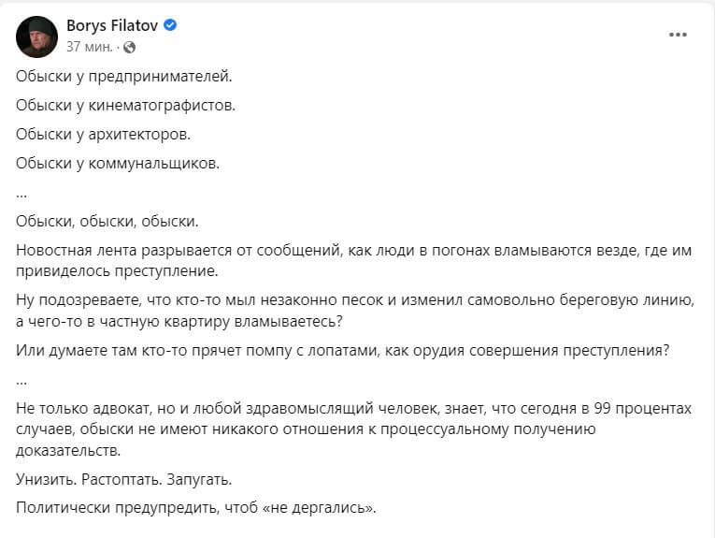715x538 pixels.
Task: Click the first ellipsis line below 'коммунальщиков'
Action: tap(21, 196)
